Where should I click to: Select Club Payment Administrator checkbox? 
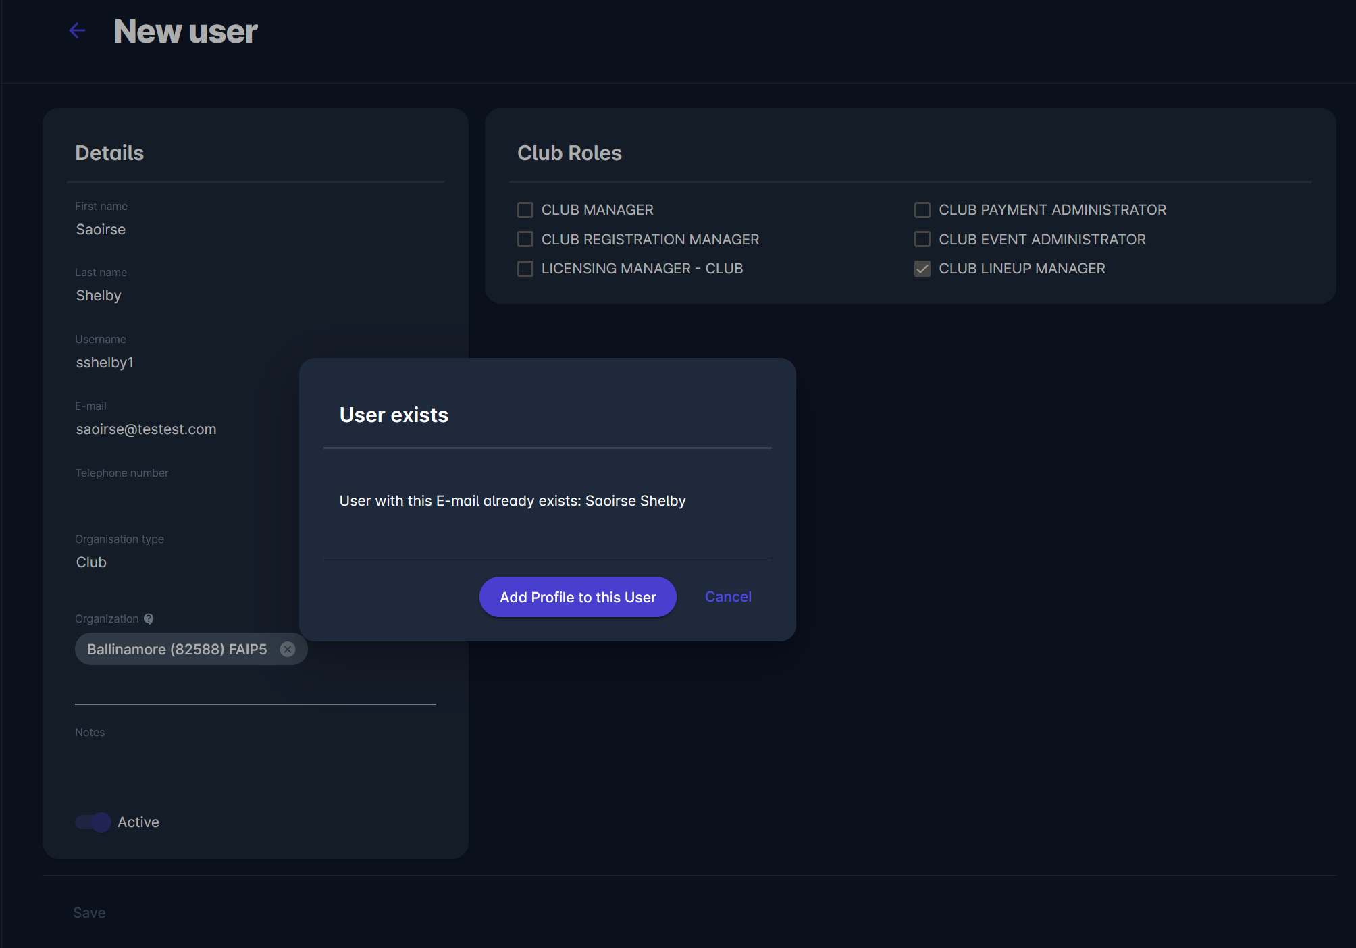coord(922,210)
